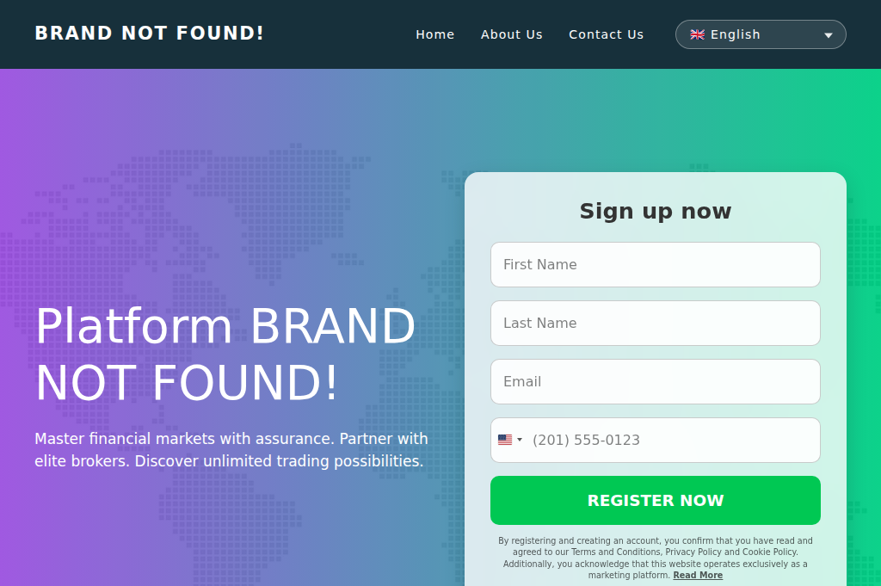Viewport: 881px width, 586px height.
Task: Navigate to Contact Us
Action: click(x=606, y=34)
